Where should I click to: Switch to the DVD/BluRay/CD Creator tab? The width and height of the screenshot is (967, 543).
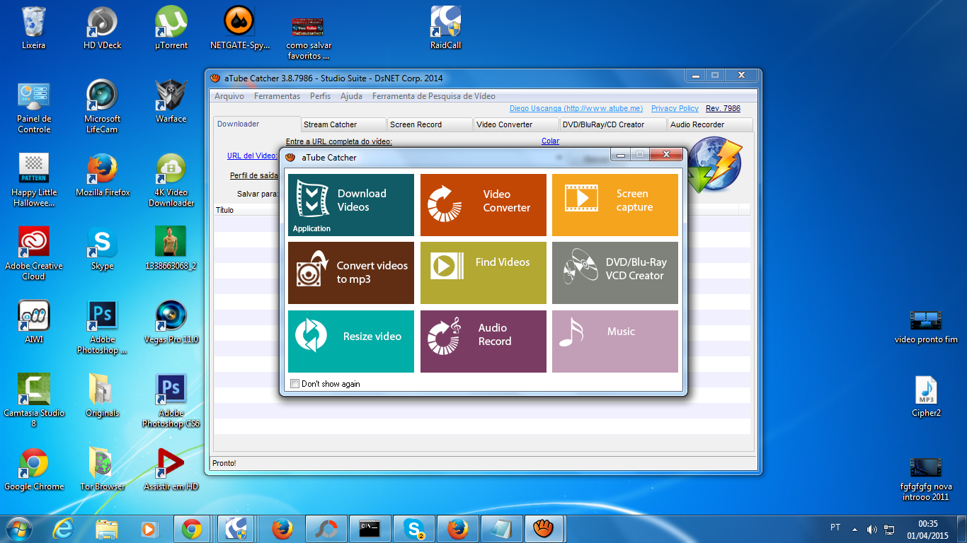(x=613, y=124)
